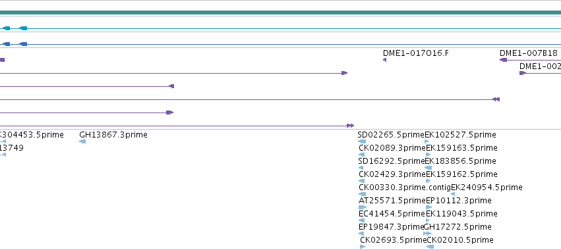Click the teal overview bar at the top

(281, 13)
